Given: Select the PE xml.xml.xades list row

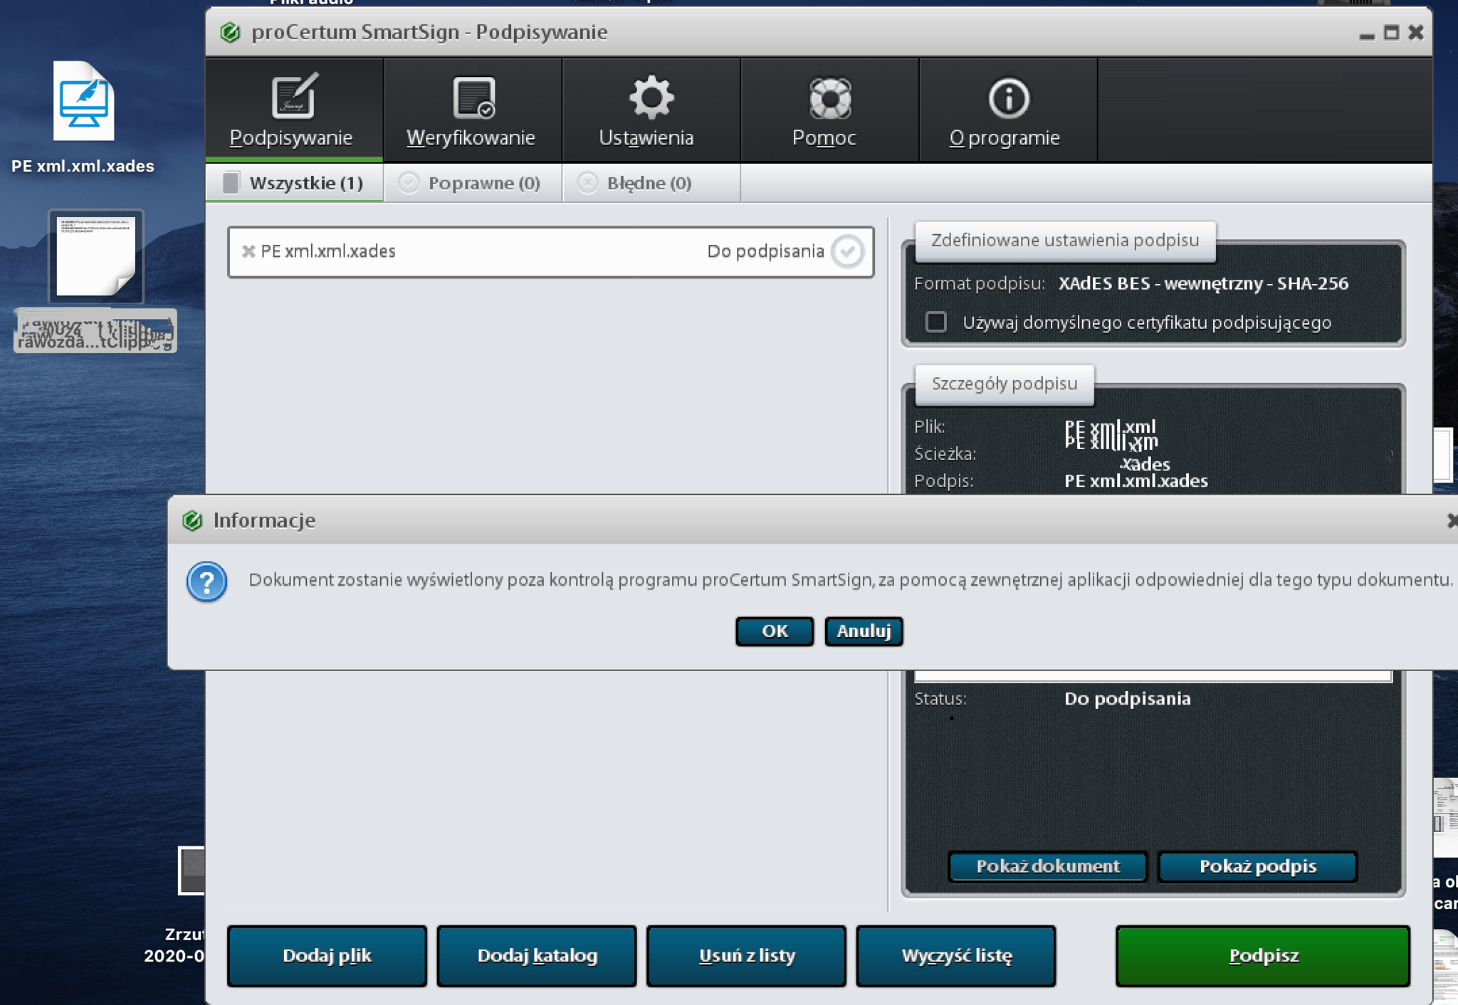Looking at the screenshot, I should click(550, 252).
